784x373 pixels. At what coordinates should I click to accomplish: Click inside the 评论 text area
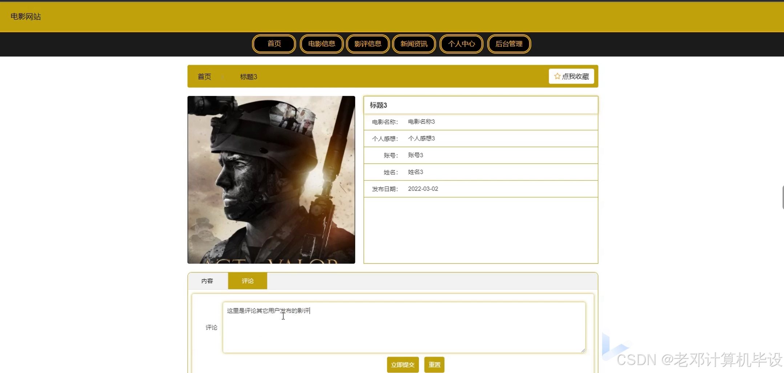point(404,327)
